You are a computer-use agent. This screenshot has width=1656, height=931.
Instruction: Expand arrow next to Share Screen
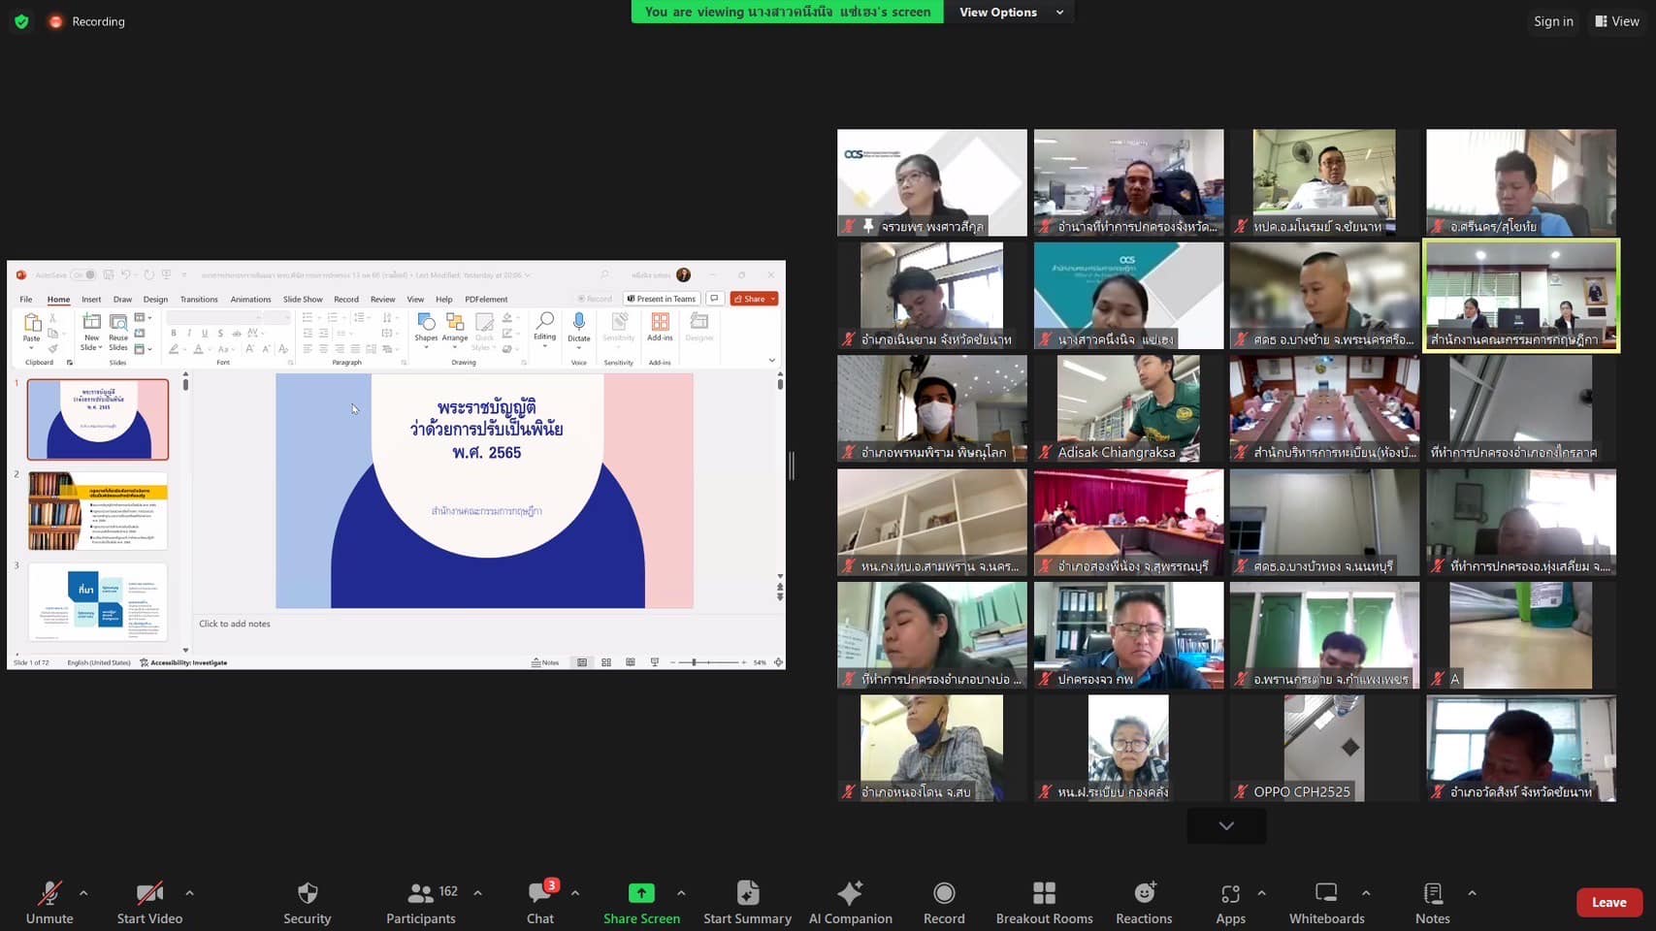tap(681, 893)
